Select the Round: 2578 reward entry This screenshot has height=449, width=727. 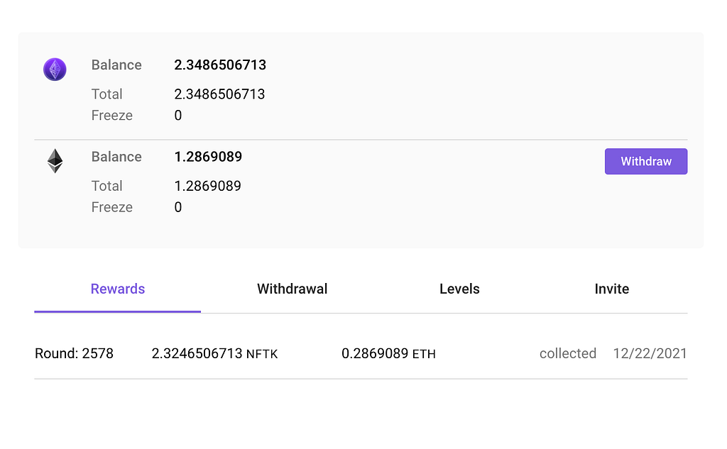tap(361, 353)
